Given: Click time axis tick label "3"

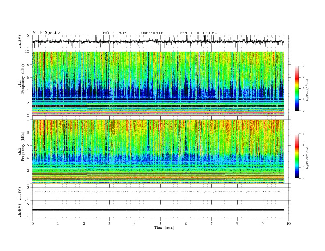Looking at the screenshot, I should coord(109,224).
